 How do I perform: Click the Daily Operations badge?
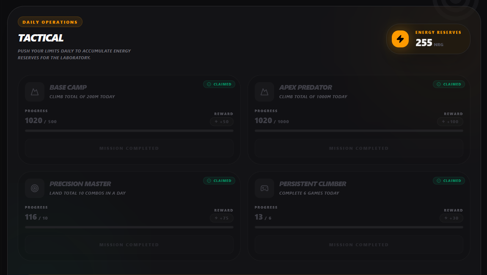pos(50,22)
